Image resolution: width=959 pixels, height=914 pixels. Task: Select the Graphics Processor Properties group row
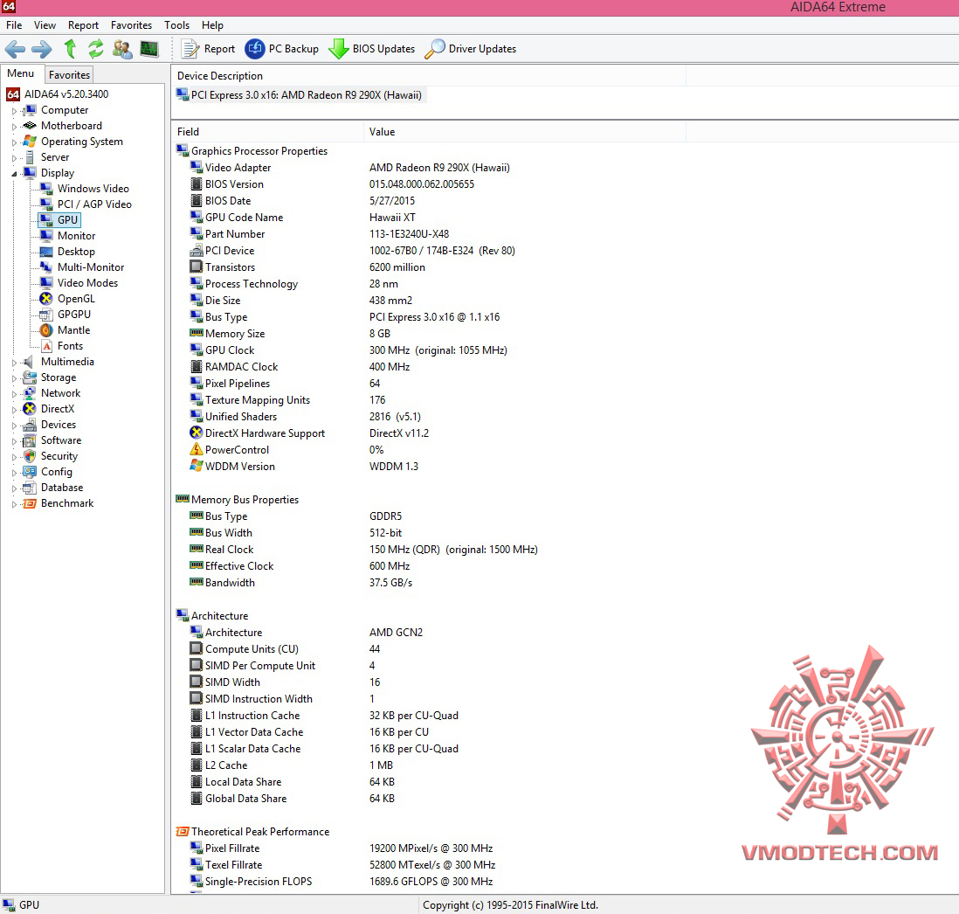click(252, 151)
